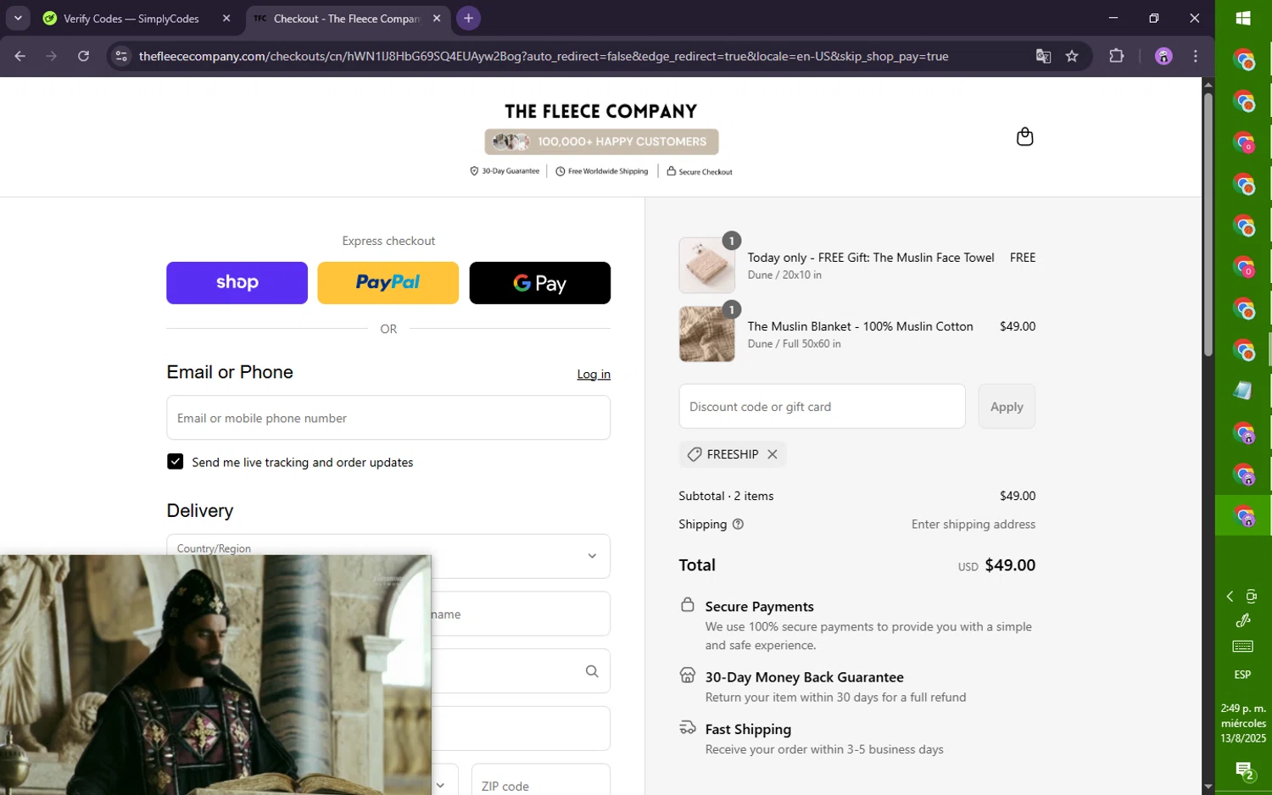Click the Total $49.00 amount
Screen dimensions: 1272x795
(1009, 565)
